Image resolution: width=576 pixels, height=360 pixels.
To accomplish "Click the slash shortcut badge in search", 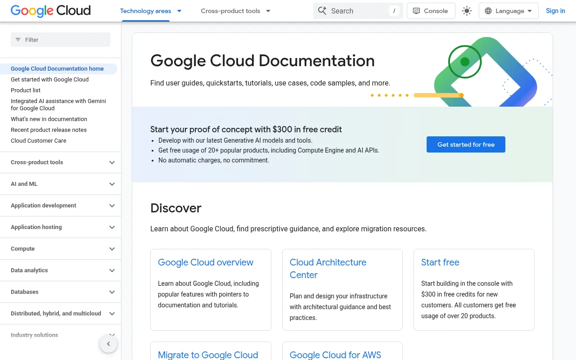I will point(394,11).
